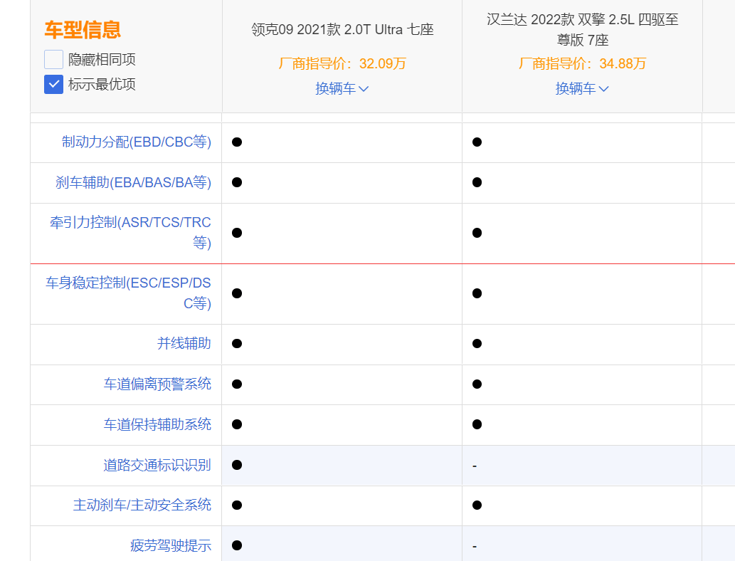The height and width of the screenshot is (561, 735).
Task: Click the 厂商指导价 32.09万 price text
Action: point(342,63)
